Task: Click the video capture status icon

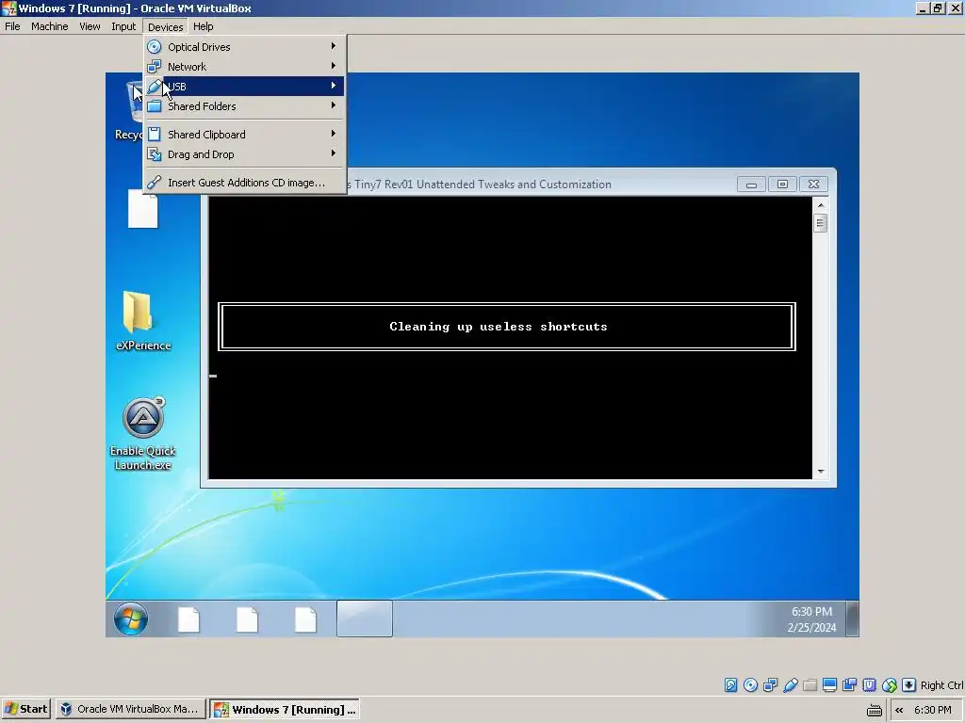Action: point(849,685)
